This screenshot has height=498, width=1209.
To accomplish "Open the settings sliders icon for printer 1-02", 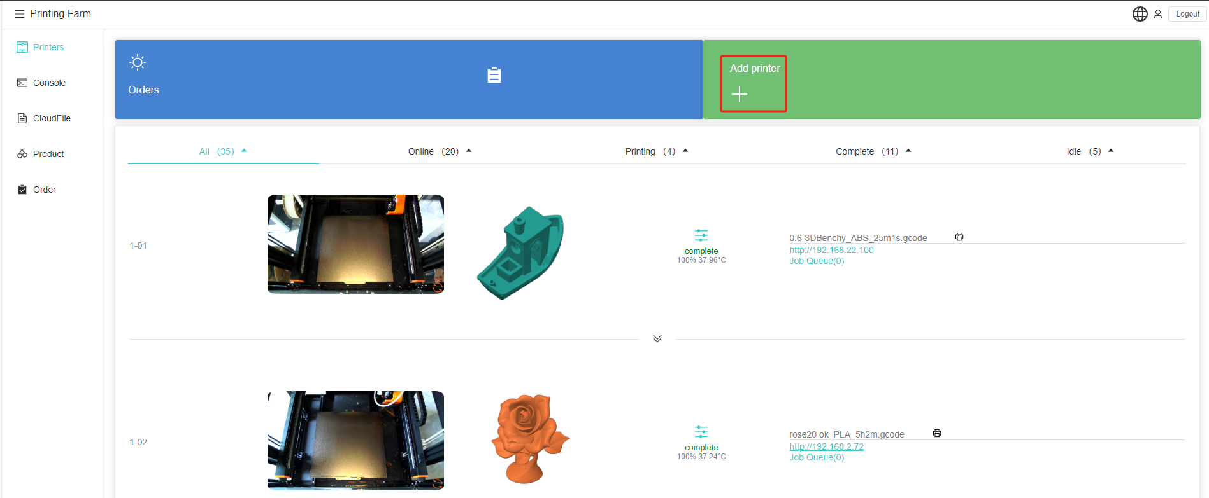I will point(701,432).
